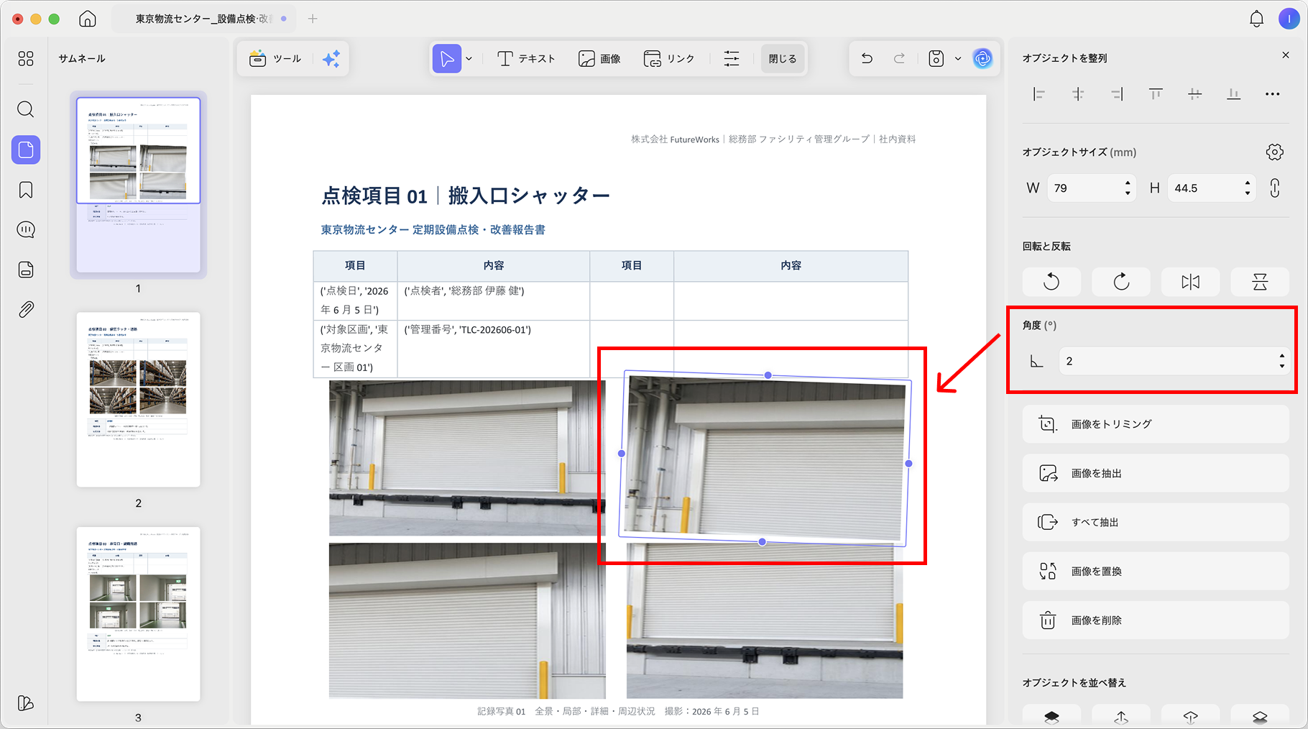The width and height of the screenshot is (1308, 729).
Task: Rotate the image clockwise
Action: click(1121, 282)
